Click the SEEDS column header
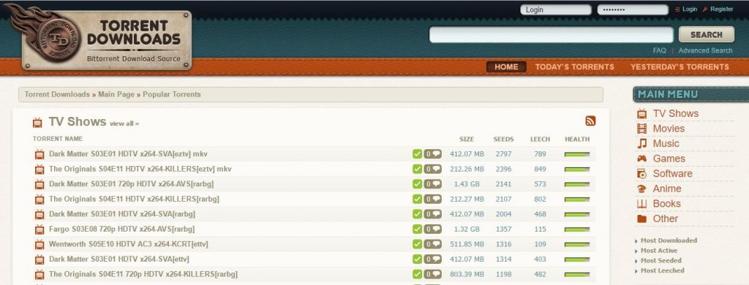 (503, 140)
